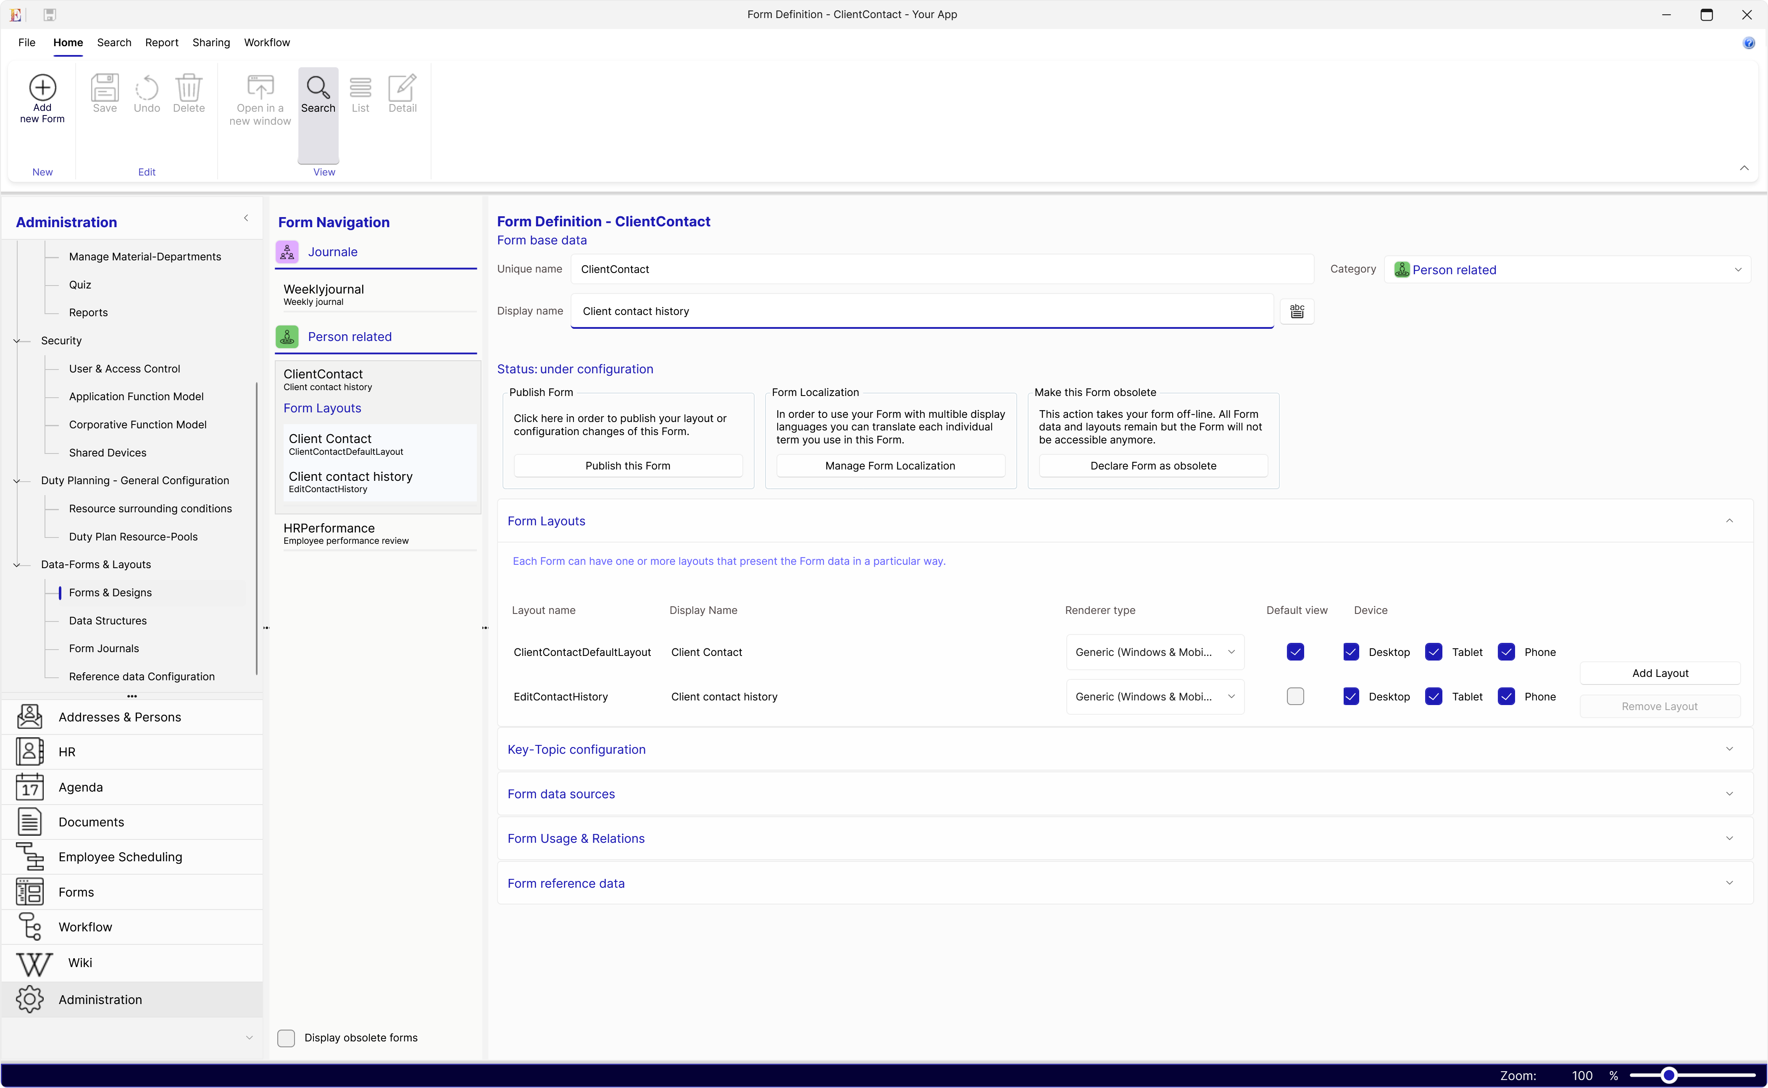Viewport: 1768px width, 1088px height.
Task: Toggle Phone for EditContactHistory
Action: coord(1507,697)
